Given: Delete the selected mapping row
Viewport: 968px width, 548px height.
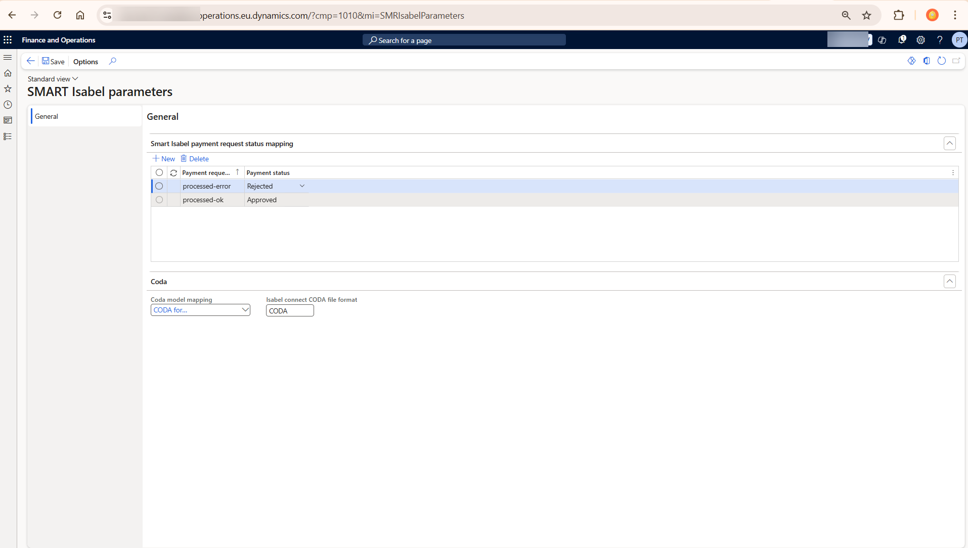Looking at the screenshot, I should pyautogui.click(x=195, y=159).
